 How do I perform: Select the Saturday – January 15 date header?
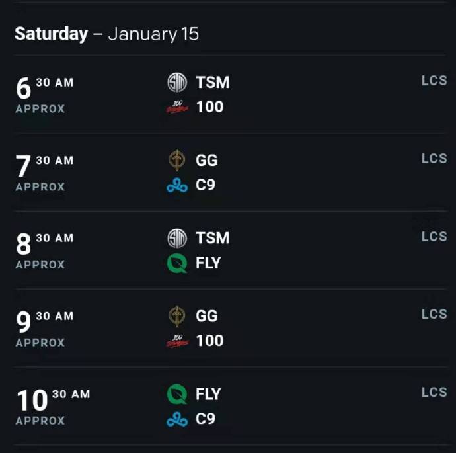106,34
